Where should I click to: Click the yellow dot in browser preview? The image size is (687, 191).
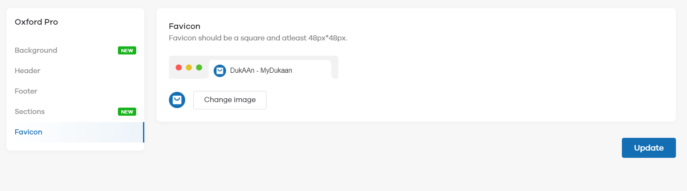tap(189, 67)
